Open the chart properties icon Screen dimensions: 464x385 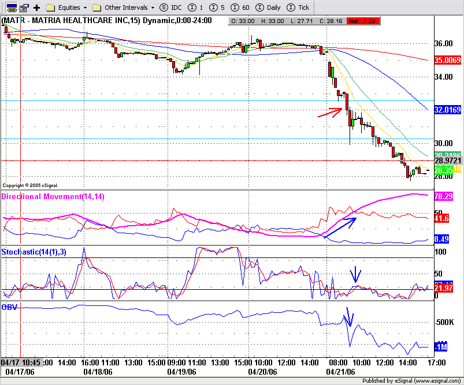pos(25,8)
